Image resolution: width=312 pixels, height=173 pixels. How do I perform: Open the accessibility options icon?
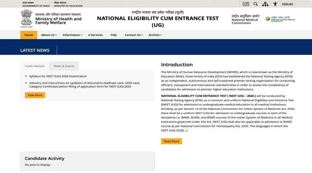[275, 4]
